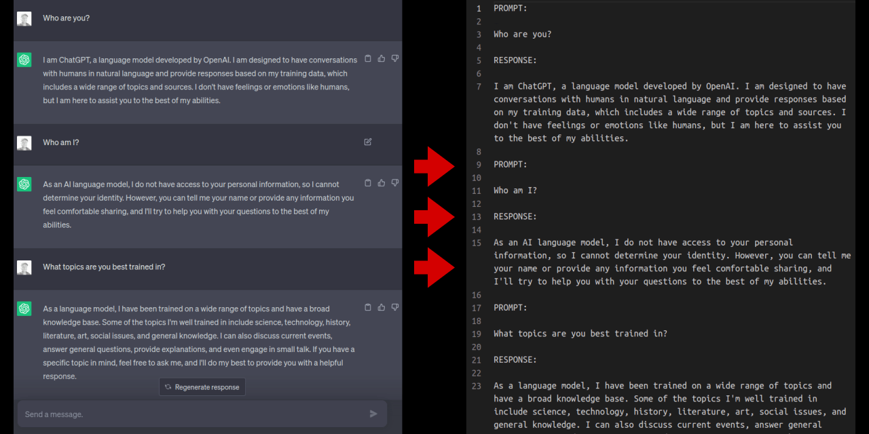Image resolution: width=869 pixels, height=434 pixels.
Task: Click 'RESPONSE:' on editor line 21
Action: coord(515,359)
